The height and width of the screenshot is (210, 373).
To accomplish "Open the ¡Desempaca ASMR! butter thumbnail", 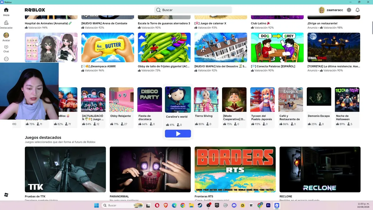I will tap(108, 47).
